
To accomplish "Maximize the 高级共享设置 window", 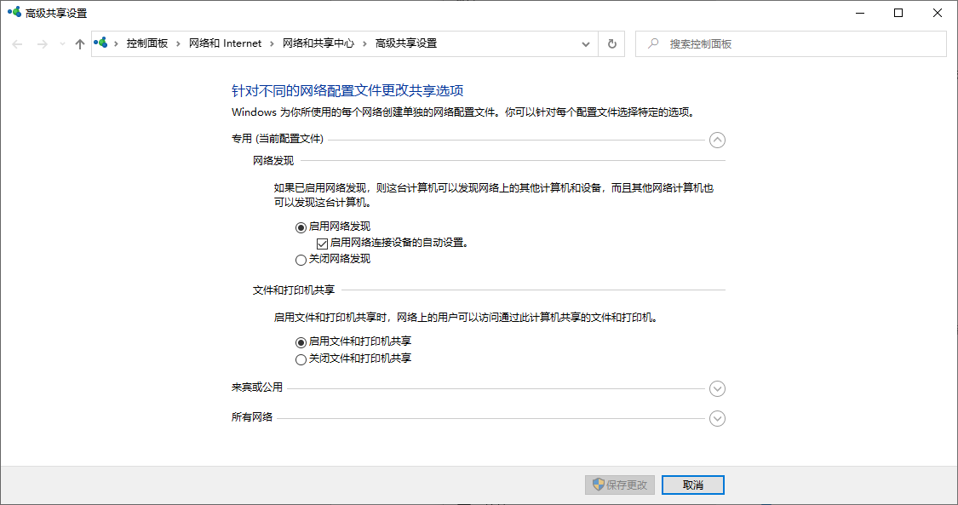I will tap(898, 13).
